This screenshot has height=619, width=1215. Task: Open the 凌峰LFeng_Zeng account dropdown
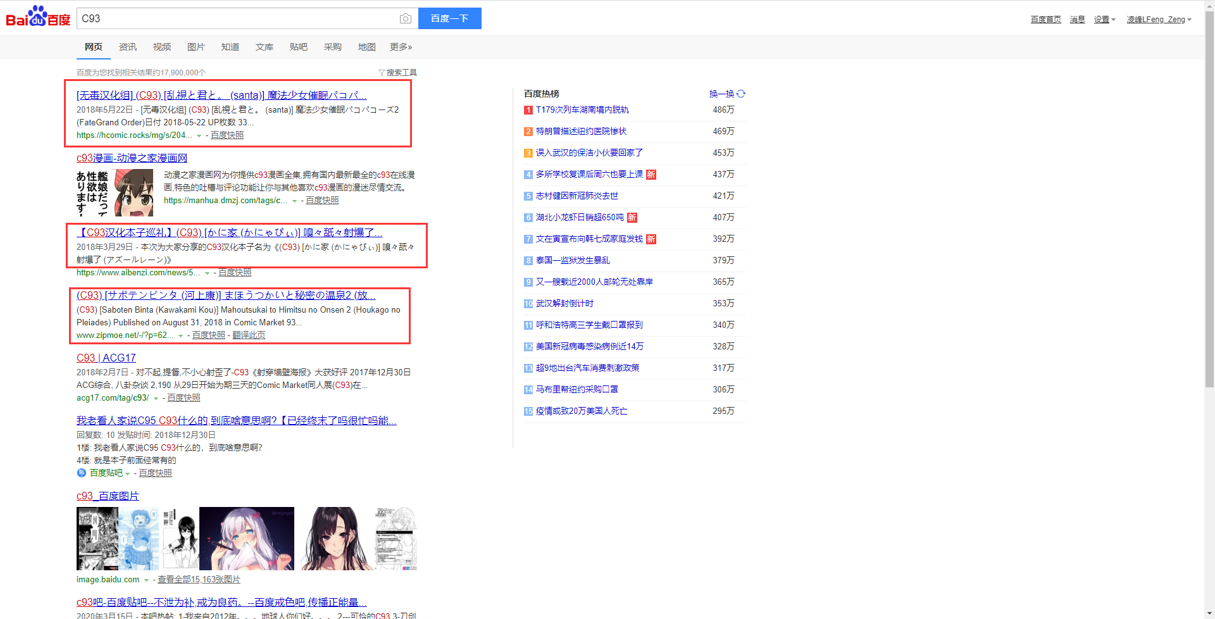click(1159, 20)
